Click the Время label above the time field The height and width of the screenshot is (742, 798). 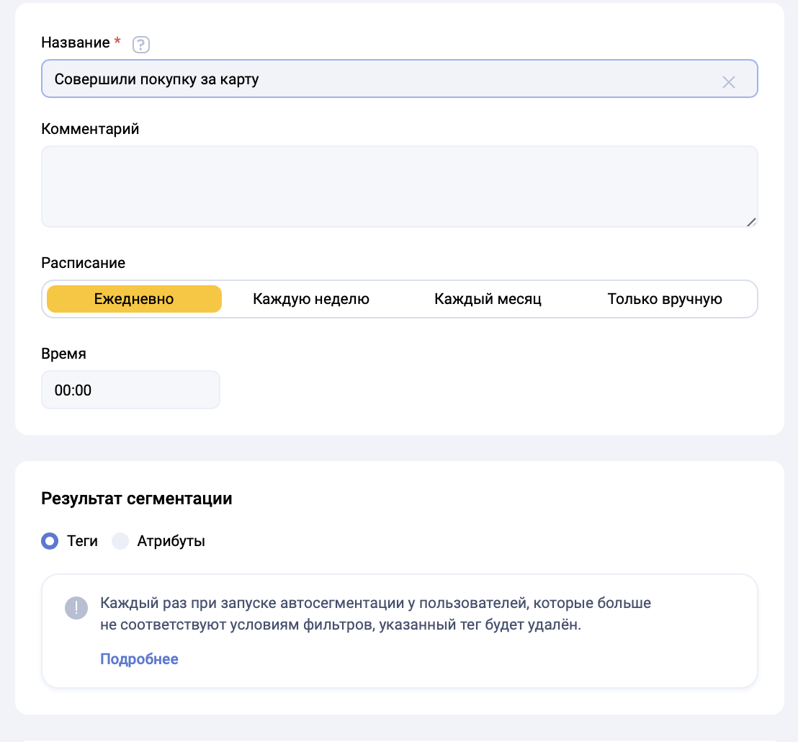pos(63,354)
